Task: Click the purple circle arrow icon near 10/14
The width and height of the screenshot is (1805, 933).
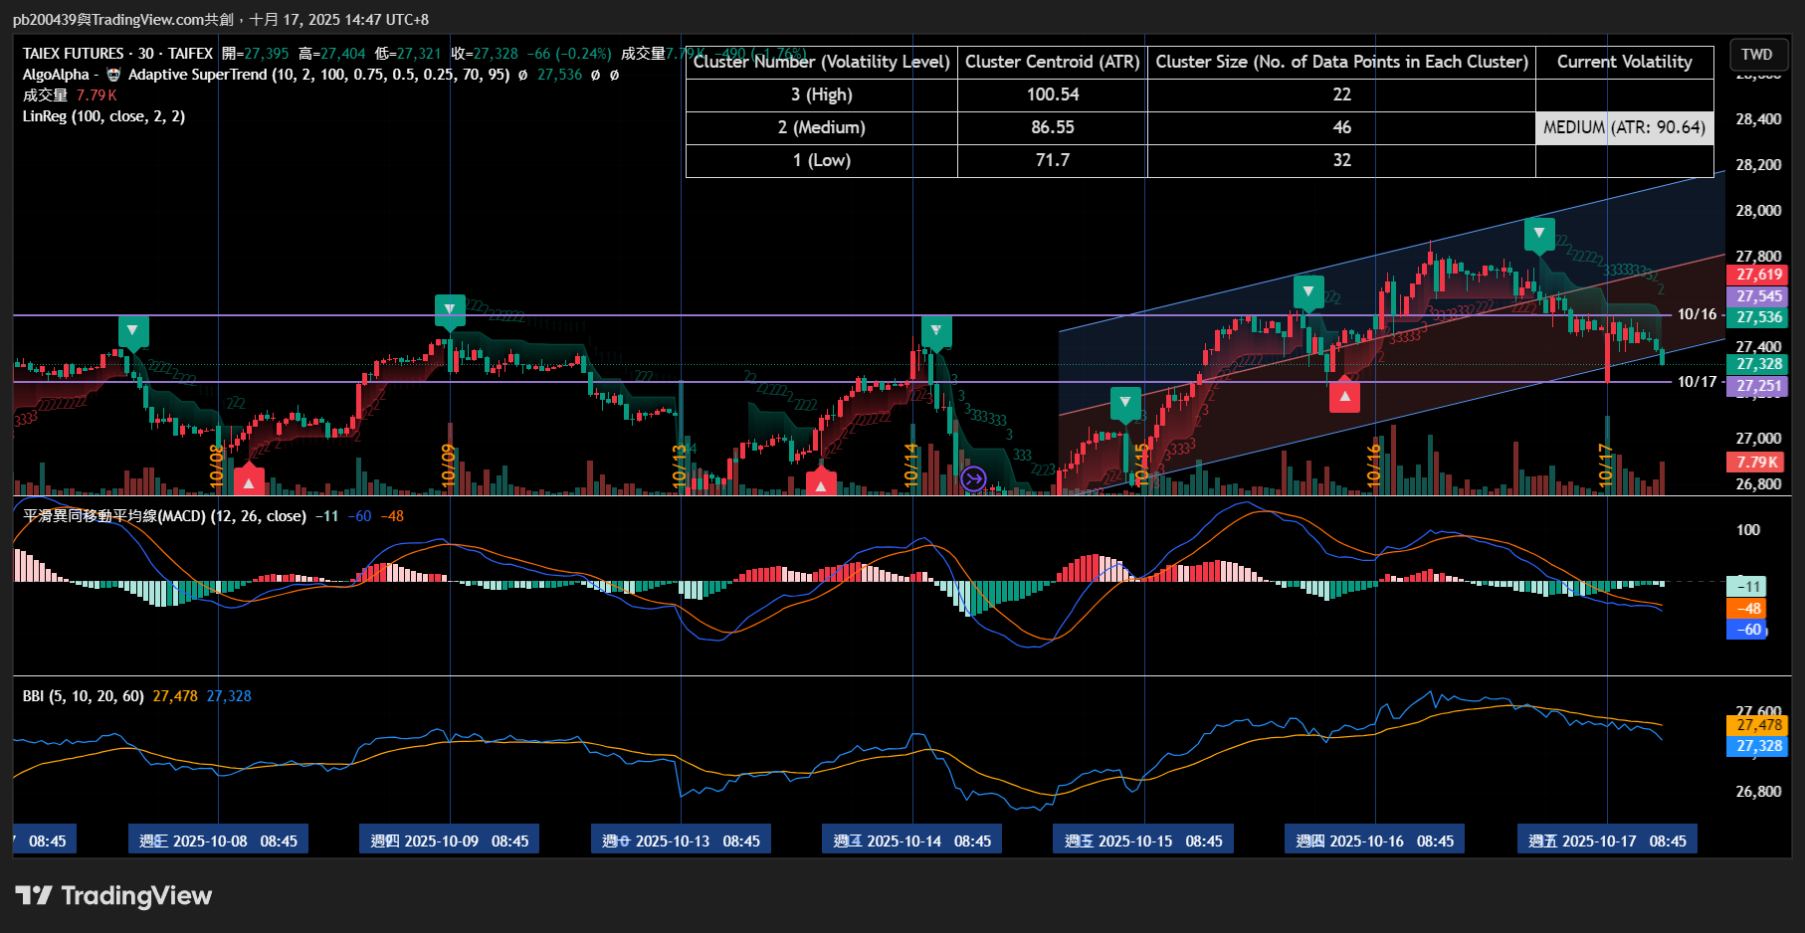Action: [x=973, y=479]
